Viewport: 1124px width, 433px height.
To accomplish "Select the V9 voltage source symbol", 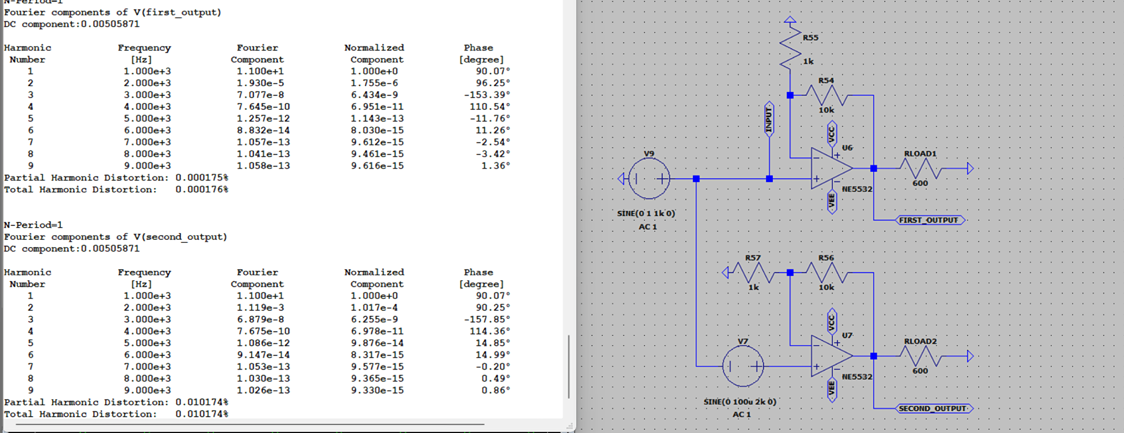I will [649, 179].
